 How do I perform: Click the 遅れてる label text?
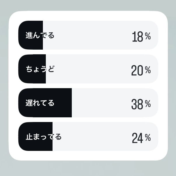pyautogui.click(x=40, y=103)
